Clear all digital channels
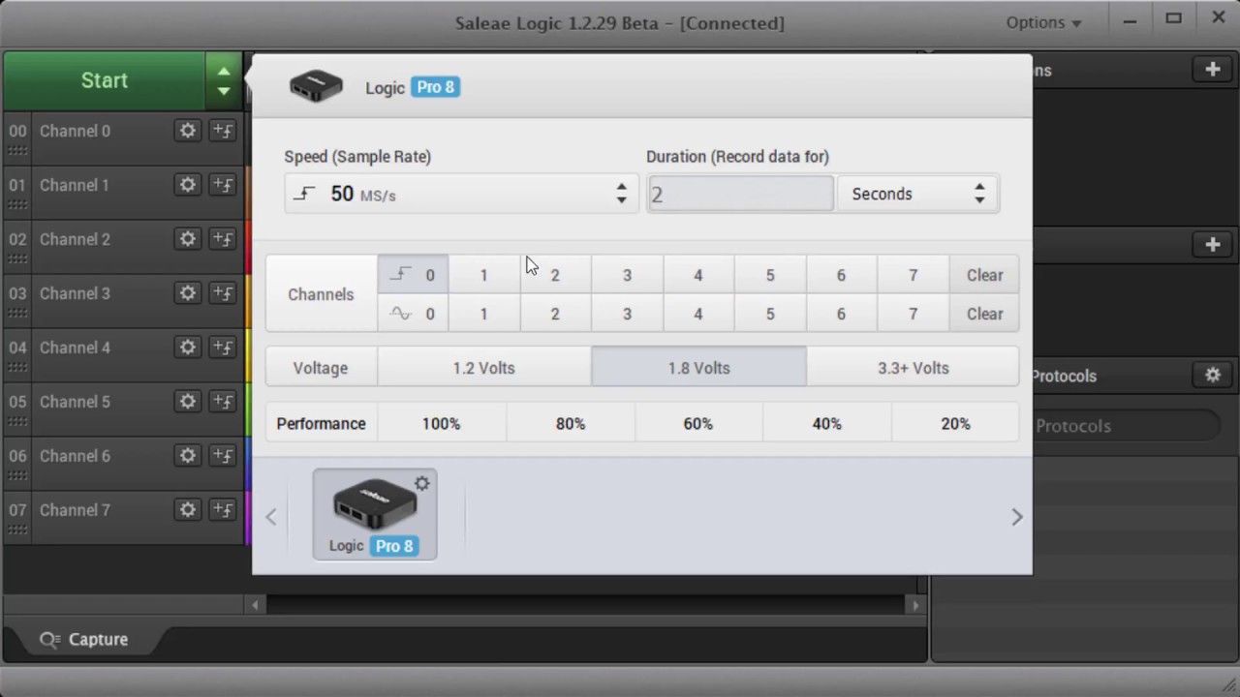1240x697 pixels. 984,275
